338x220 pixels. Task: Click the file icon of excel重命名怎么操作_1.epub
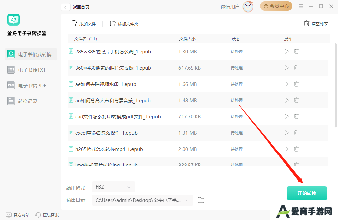point(71,133)
